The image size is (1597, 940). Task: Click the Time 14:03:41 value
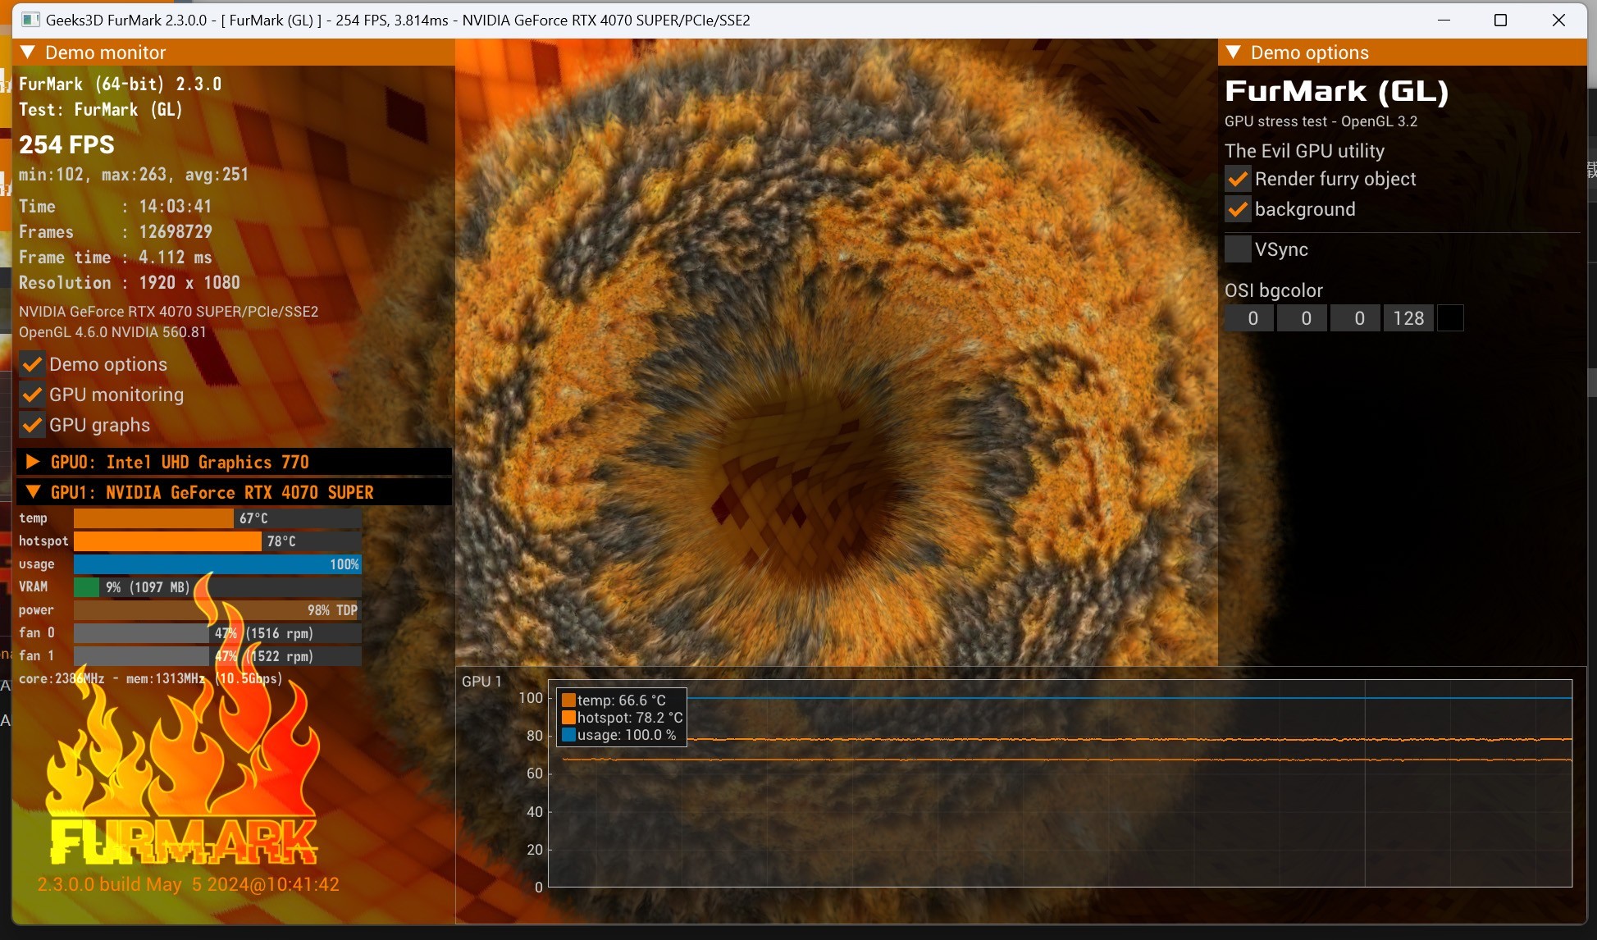click(x=176, y=207)
